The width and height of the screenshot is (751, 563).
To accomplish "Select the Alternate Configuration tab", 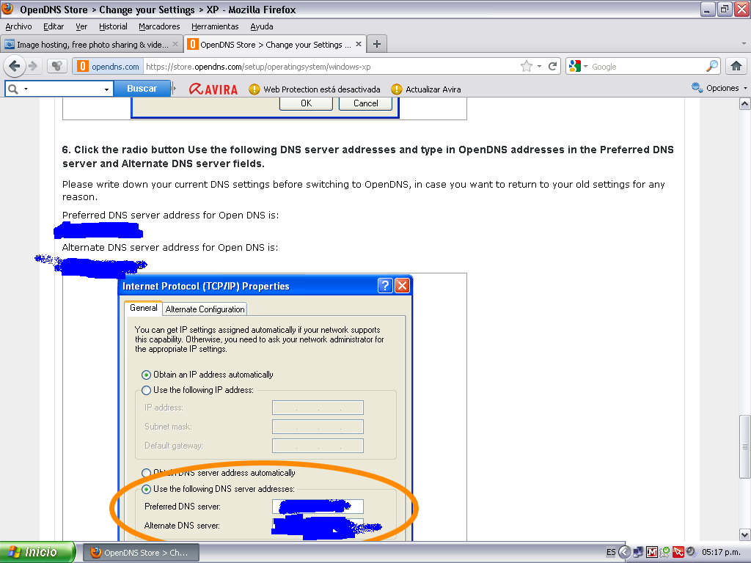I will tap(205, 309).
